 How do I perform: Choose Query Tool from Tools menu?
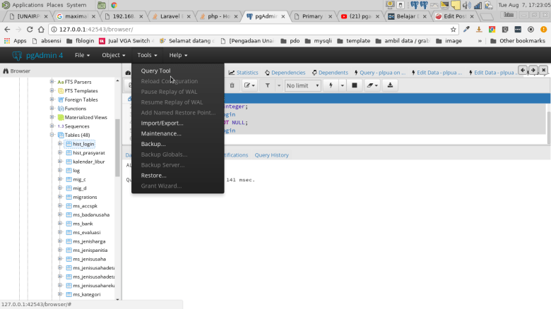point(155,71)
